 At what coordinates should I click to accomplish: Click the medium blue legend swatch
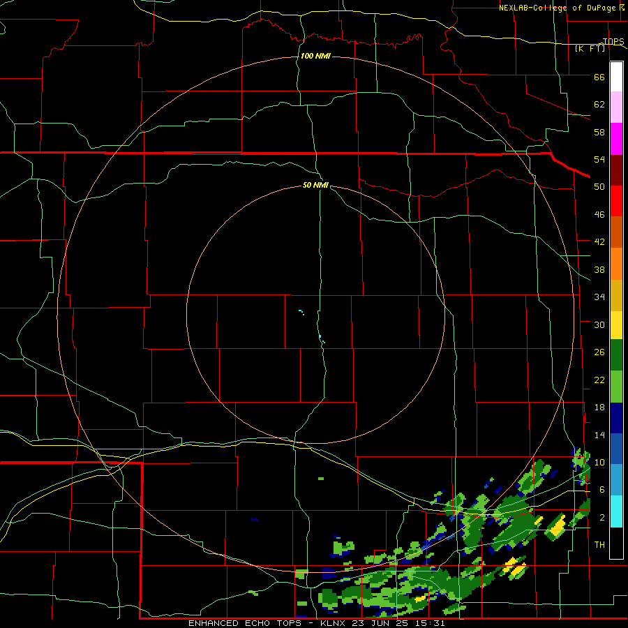[x=616, y=449]
